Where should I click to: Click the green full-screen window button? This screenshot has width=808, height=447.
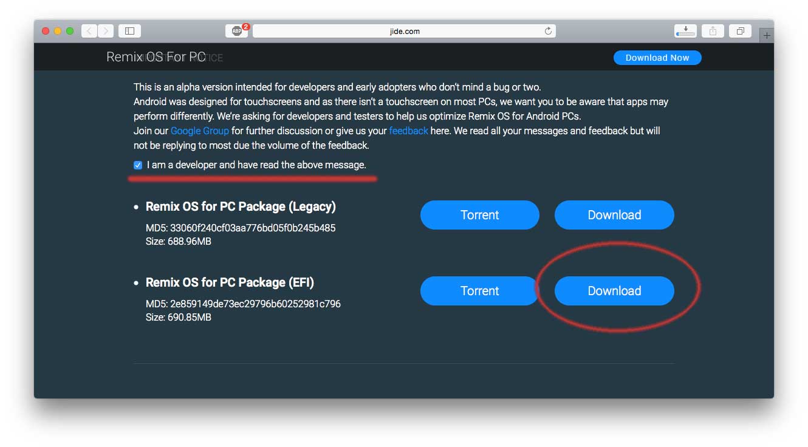tap(70, 31)
